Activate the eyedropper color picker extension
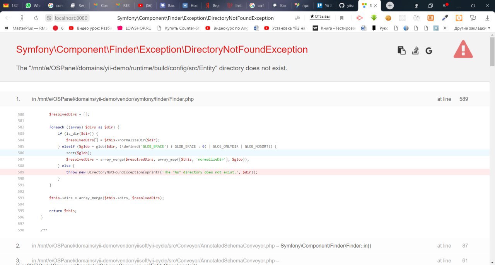The image size is (495, 265). pos(445,18)
